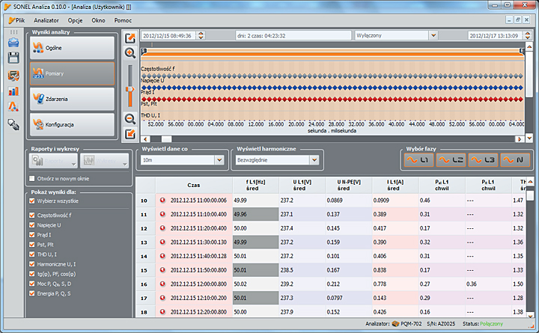Open the Konfiguracja analysis view
Screen dimensions: 539x333
(x=73, y=124)
